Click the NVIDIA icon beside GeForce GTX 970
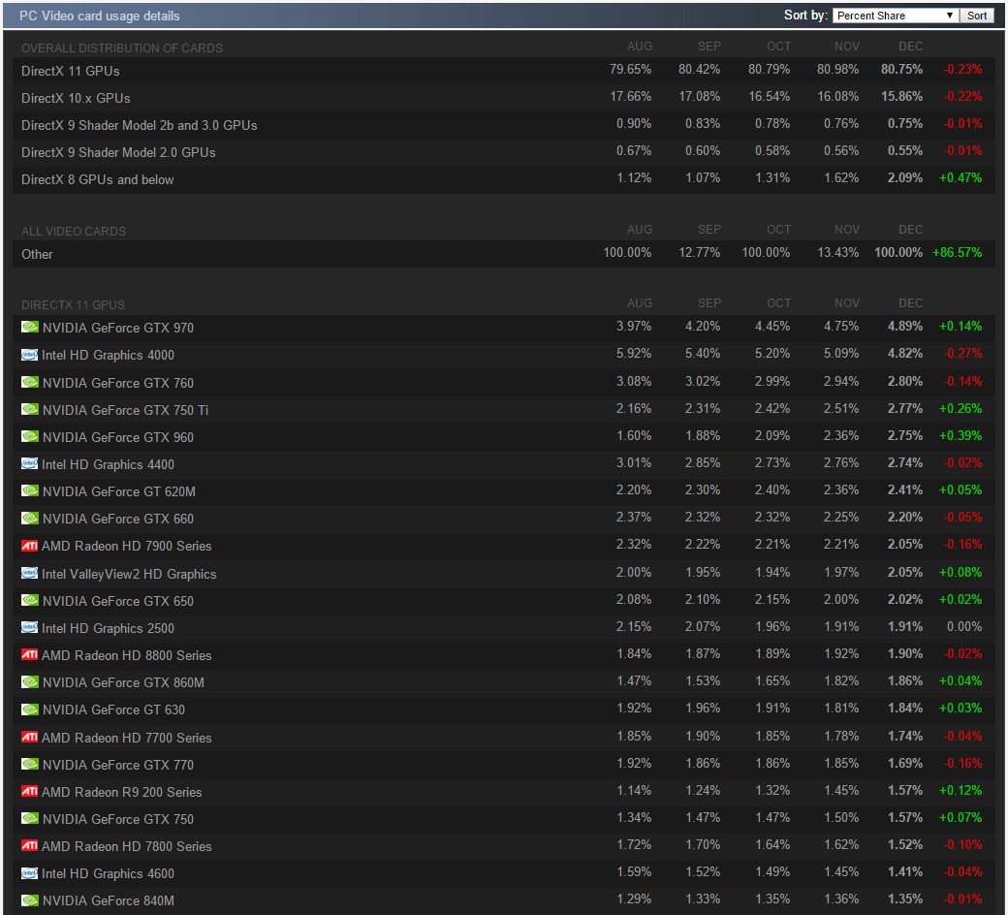The height and width of the screenshot is (915, 1008). click(x=30, y=328)
